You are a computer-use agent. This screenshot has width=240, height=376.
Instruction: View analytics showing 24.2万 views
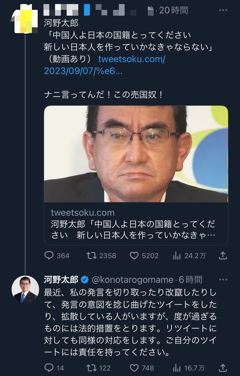click(177, 256)
